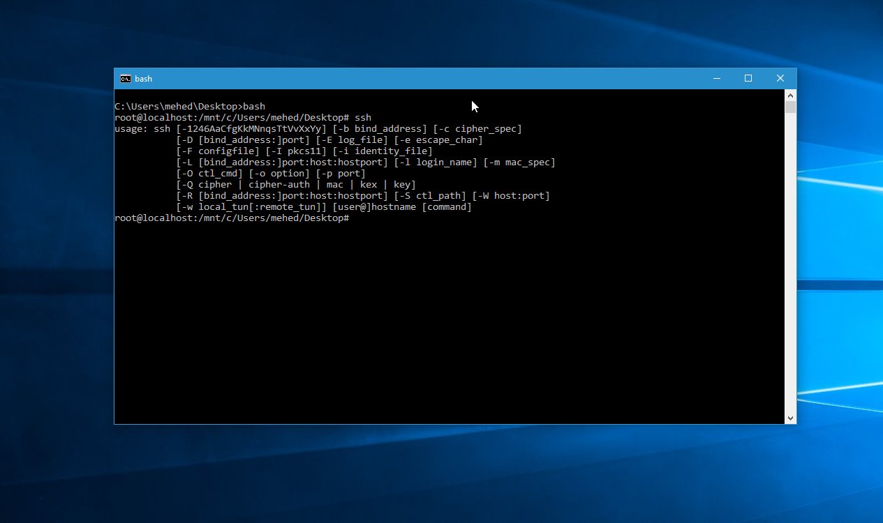
Task: Maximize the bash console window
Action: click(x=748, y=79)
